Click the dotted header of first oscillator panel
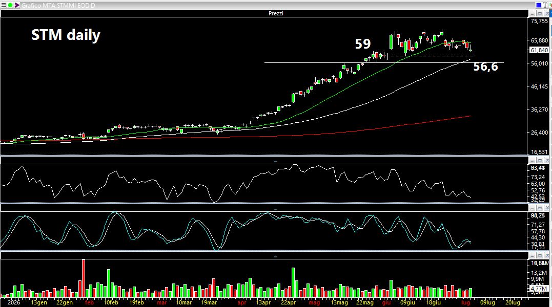 tap(264, 161)
